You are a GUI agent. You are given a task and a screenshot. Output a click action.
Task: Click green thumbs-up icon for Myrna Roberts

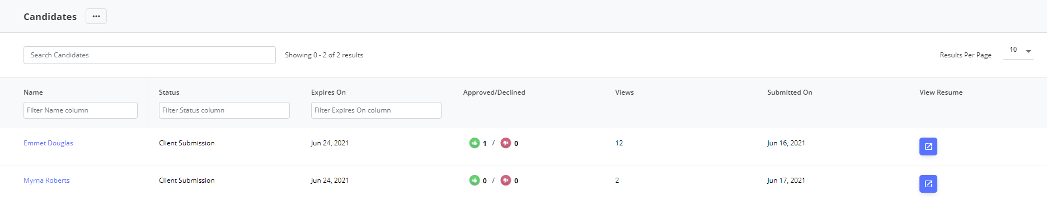click(x=475, y=180)
